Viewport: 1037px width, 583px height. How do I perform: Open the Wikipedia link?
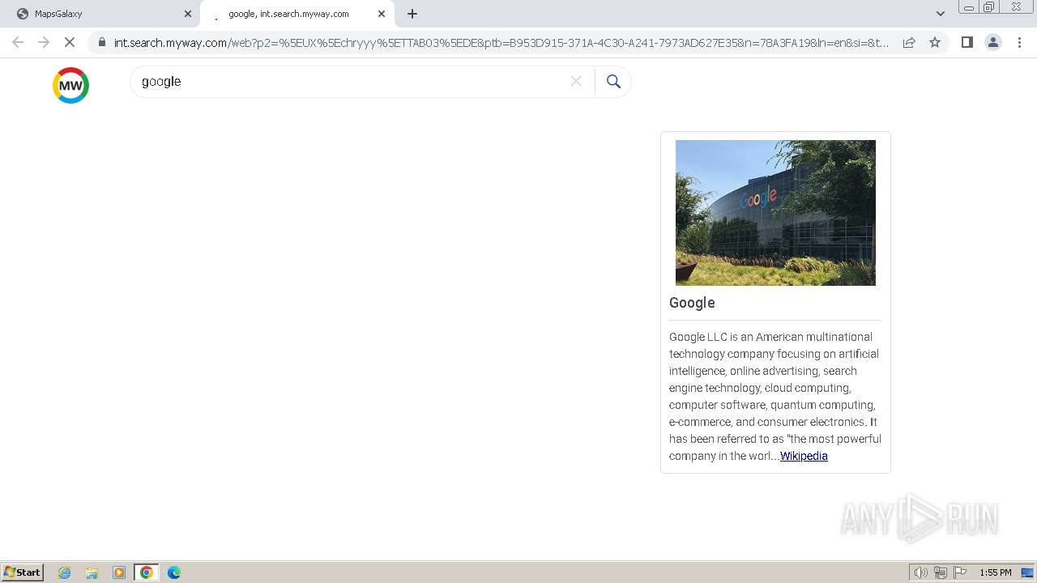click(x=804, y=456)
